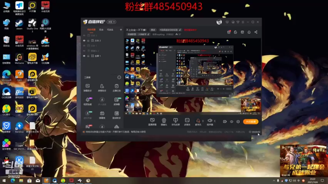Lock the 文本 2 source
The width and height of the screenshot is (328, 184).
88,40
